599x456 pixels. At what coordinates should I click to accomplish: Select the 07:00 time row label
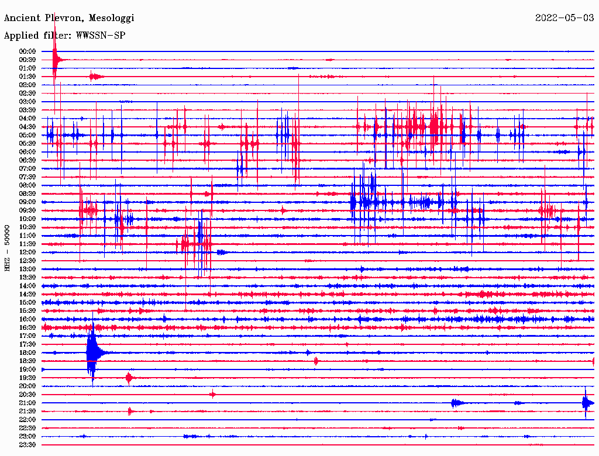[x=27, y=169]
